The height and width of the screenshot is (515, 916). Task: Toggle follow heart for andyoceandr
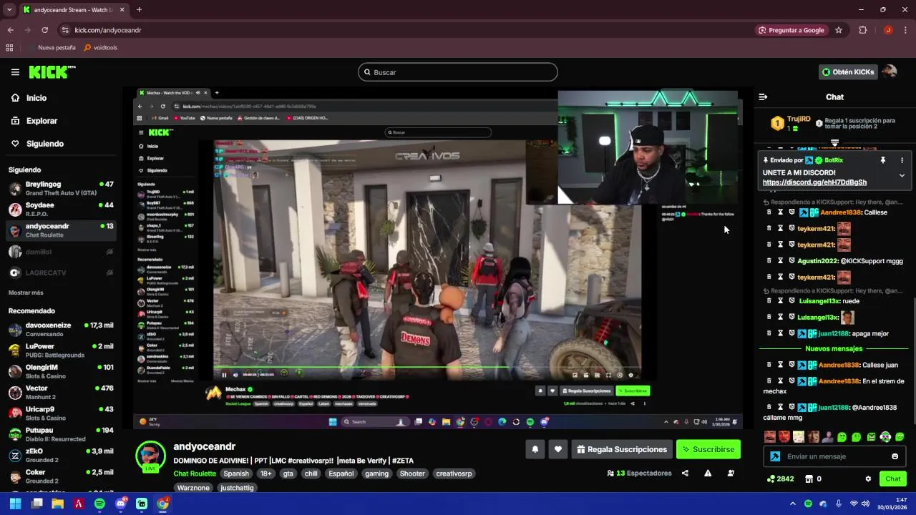tap(558, 449)
